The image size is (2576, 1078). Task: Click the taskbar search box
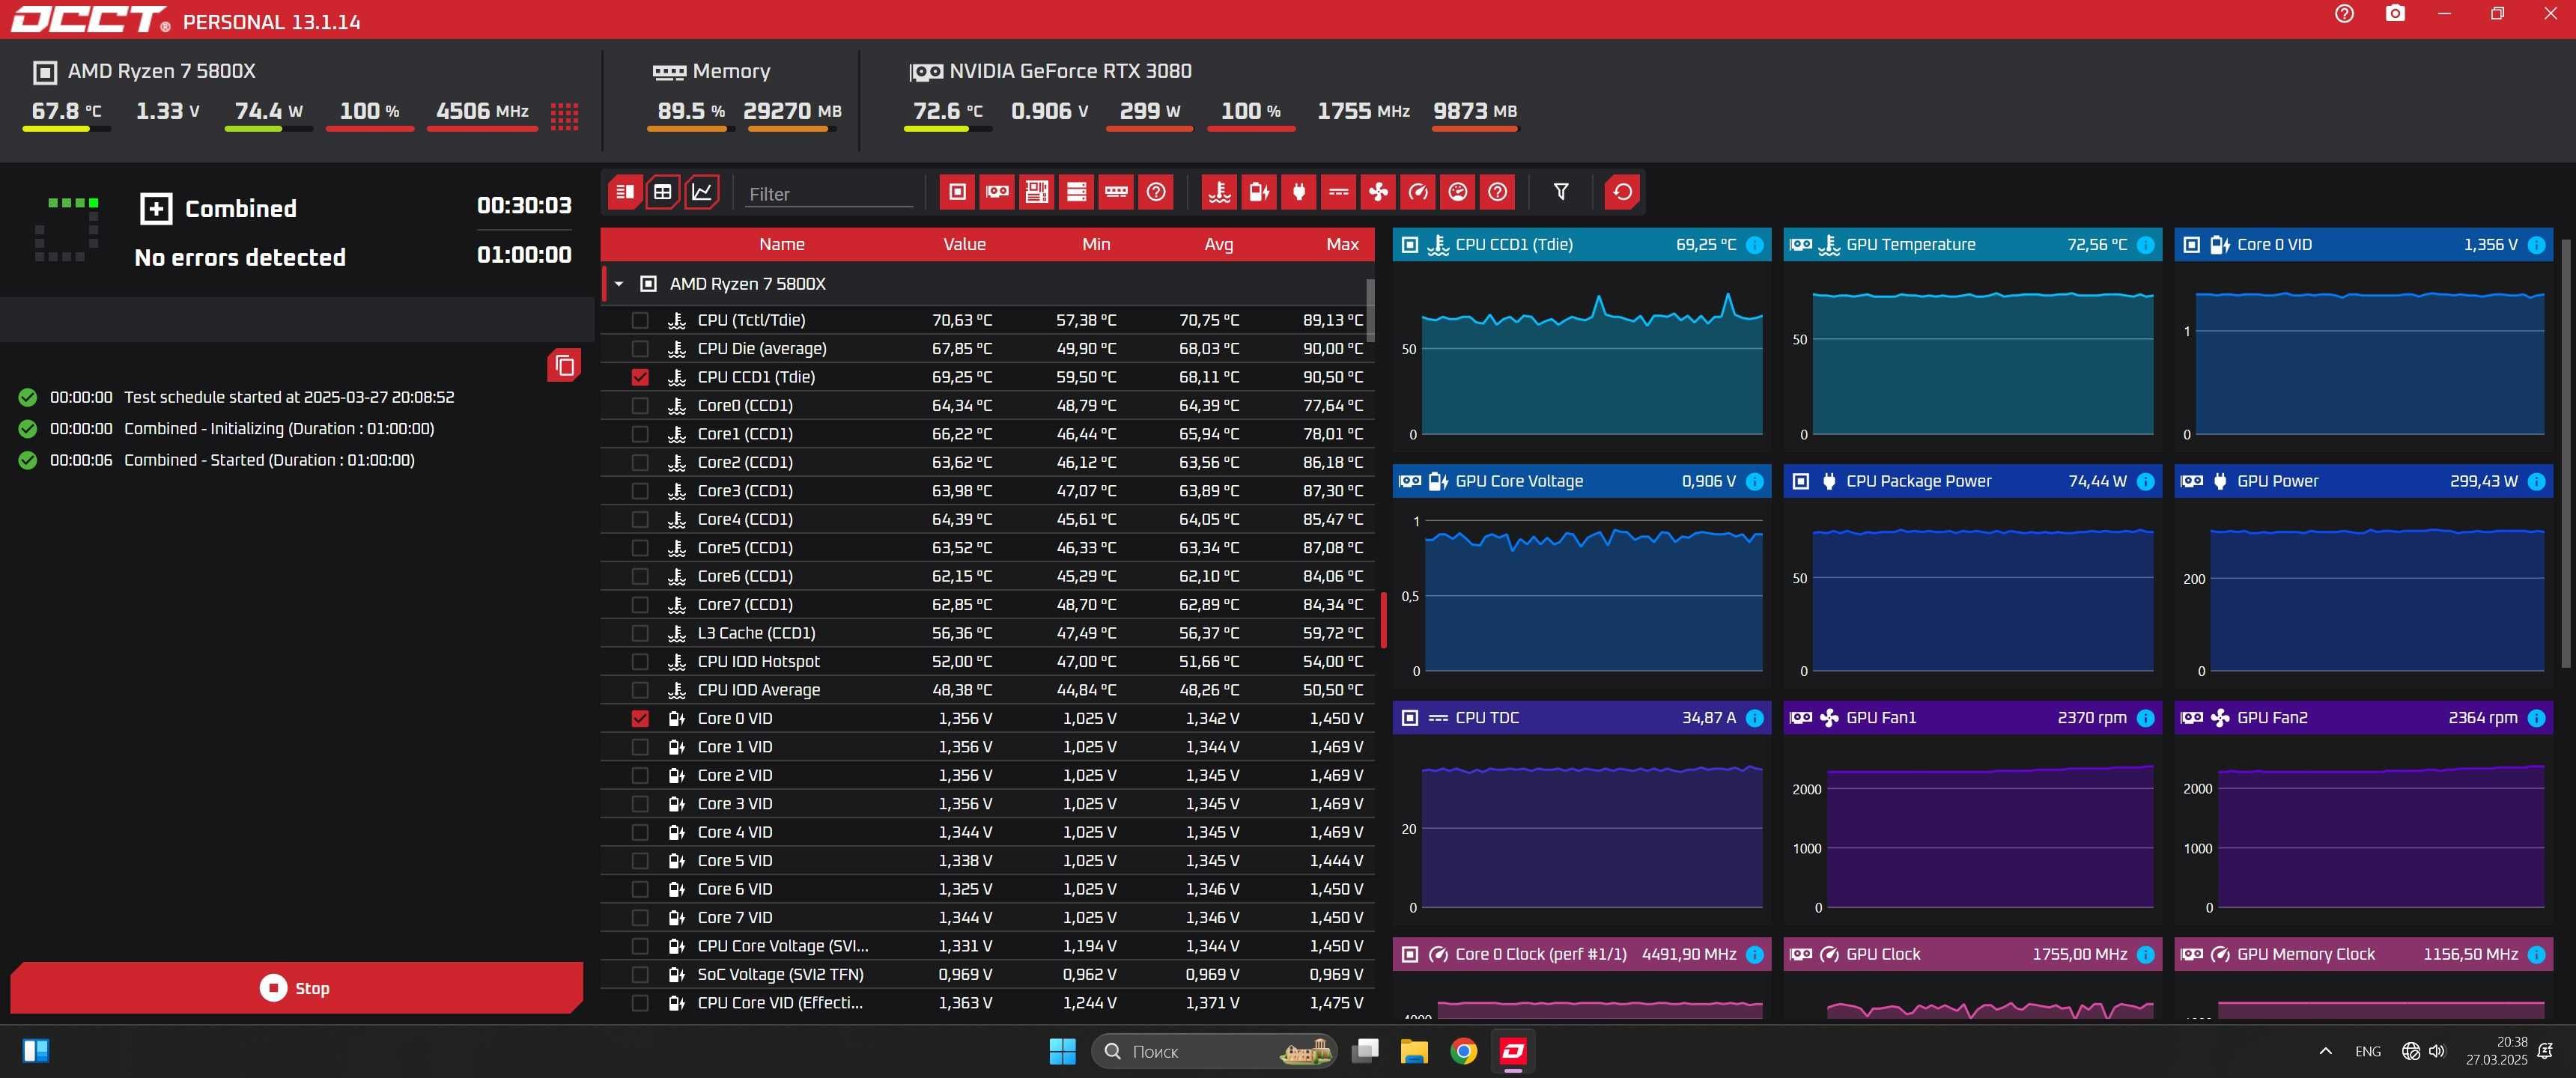coord(1214,1051)
